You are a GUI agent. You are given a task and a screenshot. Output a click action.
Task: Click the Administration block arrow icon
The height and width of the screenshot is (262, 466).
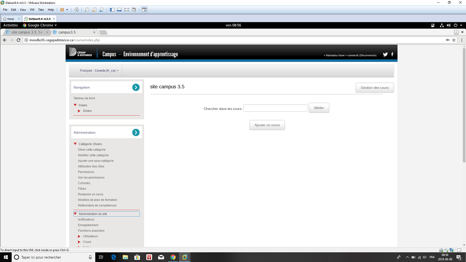click(136, 132)
